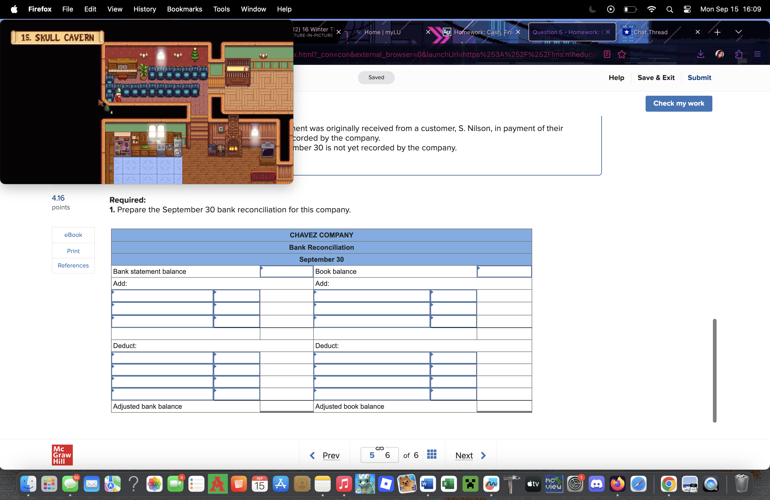Expand the list all tabs chevron
This screenshot has width=770, height=500.
click(x=738, y=32)
